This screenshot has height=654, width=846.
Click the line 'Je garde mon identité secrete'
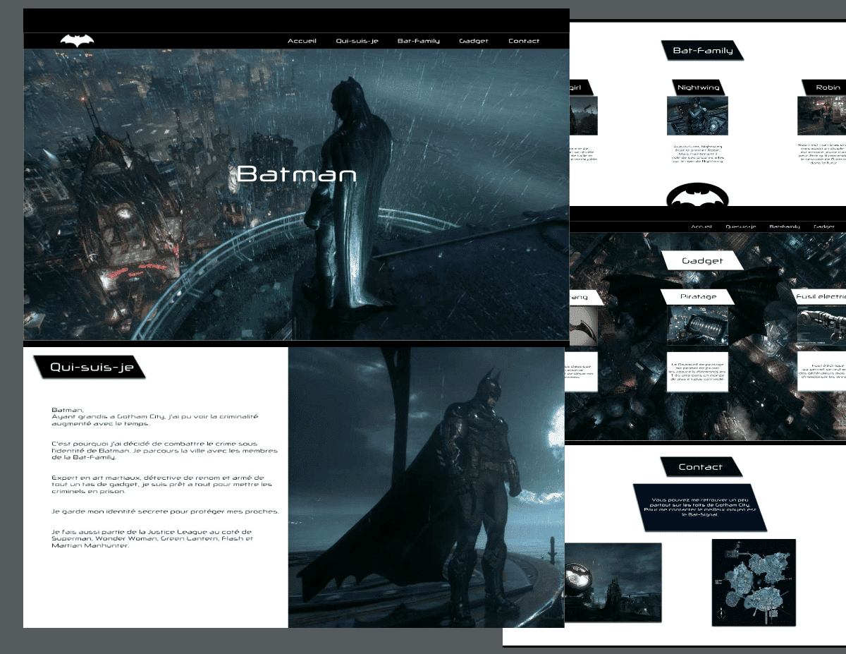pyautogui.click(x=164, y=511)
